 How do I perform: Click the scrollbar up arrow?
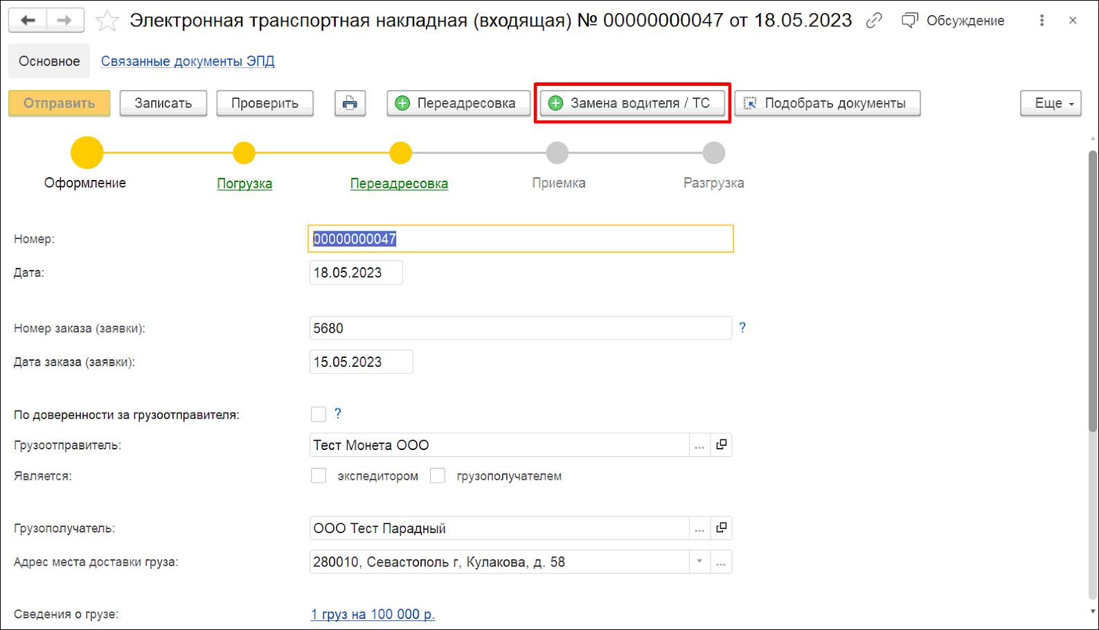tap(1093, 139)
